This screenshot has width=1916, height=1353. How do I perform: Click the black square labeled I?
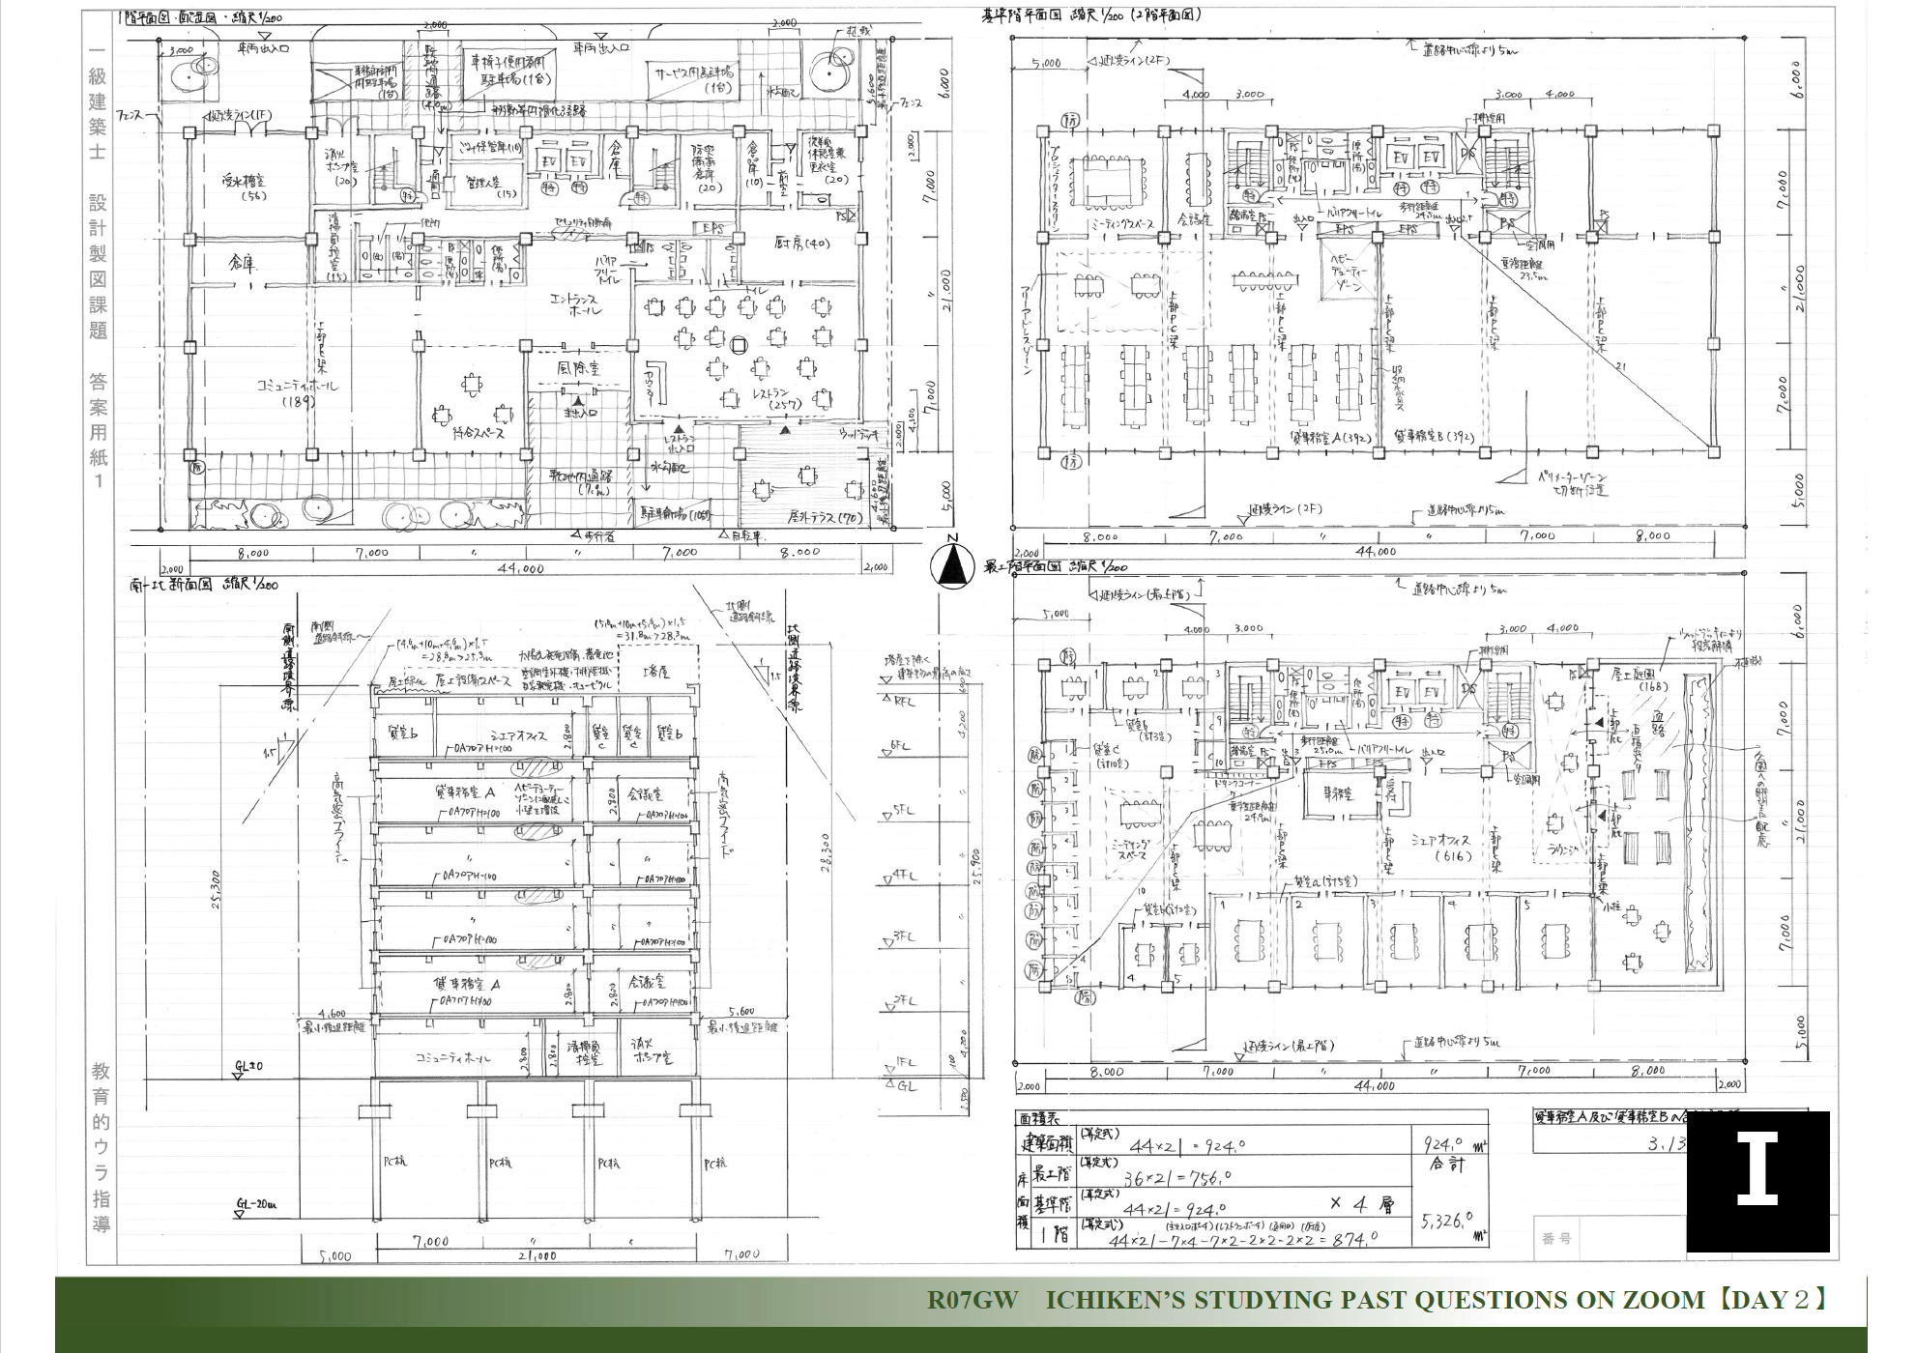(x=1757, y=1181)
